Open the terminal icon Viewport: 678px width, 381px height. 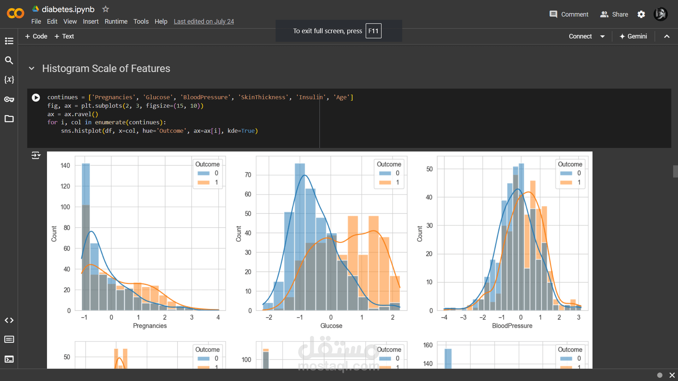[9, 359]
